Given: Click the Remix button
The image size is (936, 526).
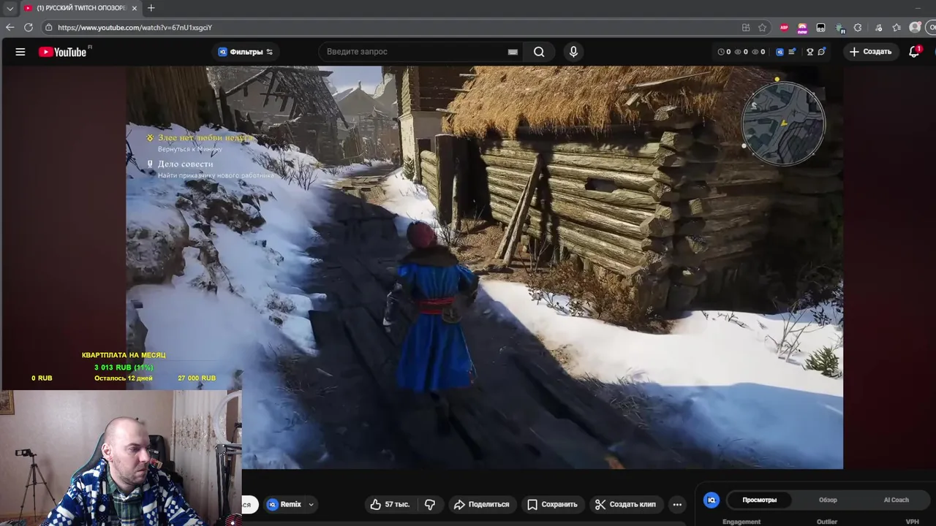Looking at the screenshot, I should [284, 504].
